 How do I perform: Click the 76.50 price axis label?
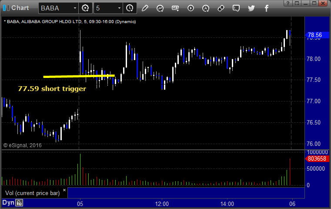tap(314, 122)
